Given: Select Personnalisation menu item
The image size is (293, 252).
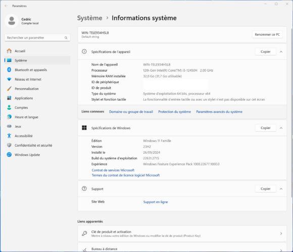Looking at the screenshot, I should 37,89.
